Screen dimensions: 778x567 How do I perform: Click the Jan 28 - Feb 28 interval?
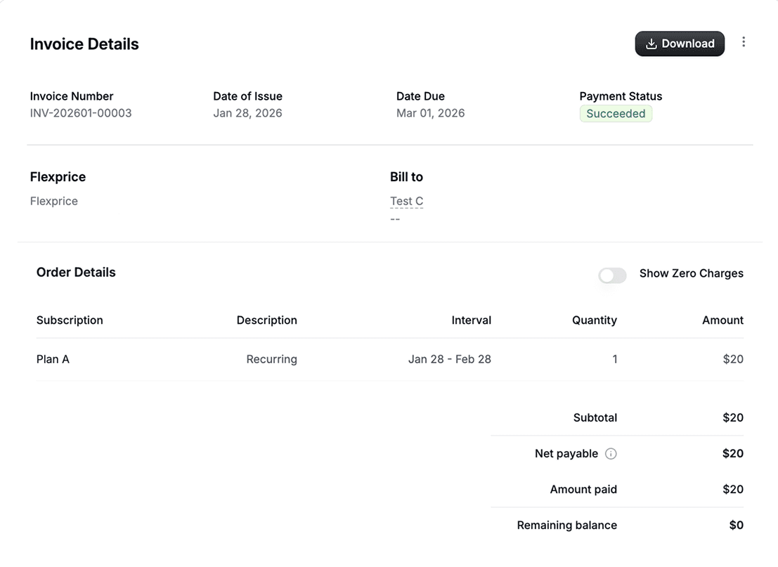tap(449, 359)
